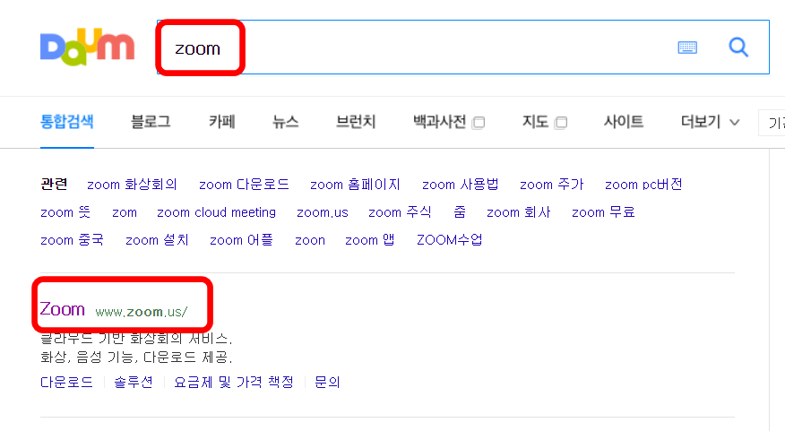785x431 pixels.
Task: Click related search 줌
Action: point(460,212)
